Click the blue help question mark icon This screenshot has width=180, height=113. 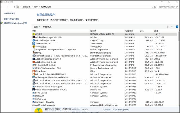(x=177, y=27)
